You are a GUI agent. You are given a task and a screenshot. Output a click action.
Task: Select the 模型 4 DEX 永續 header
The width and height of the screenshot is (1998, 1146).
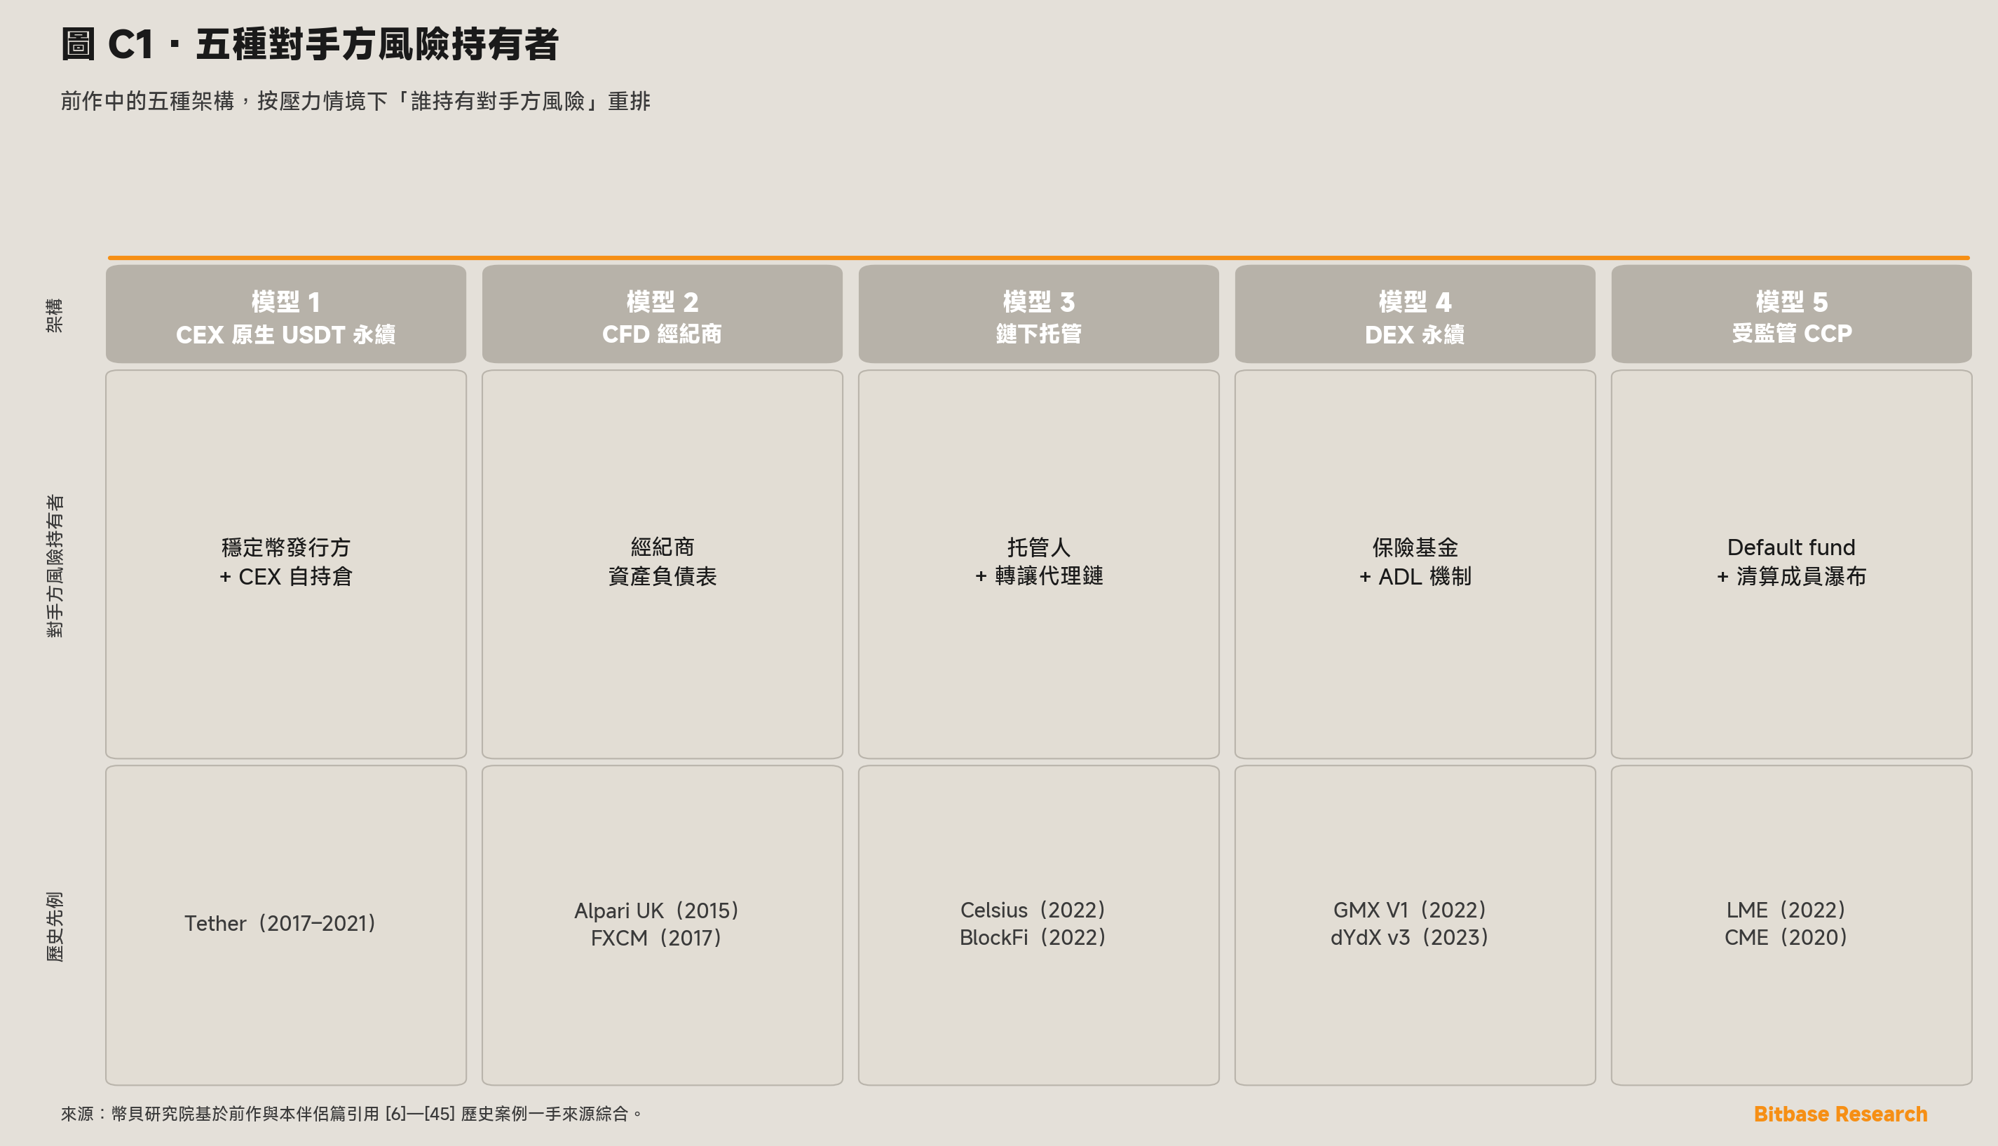click(x=1415, y=314)
